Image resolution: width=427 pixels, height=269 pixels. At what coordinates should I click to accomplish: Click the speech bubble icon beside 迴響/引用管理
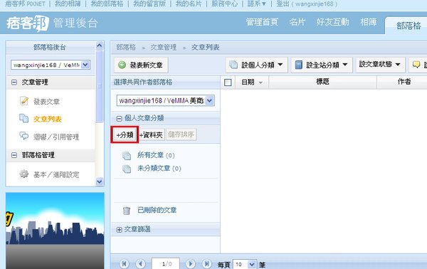click(24, 136)
